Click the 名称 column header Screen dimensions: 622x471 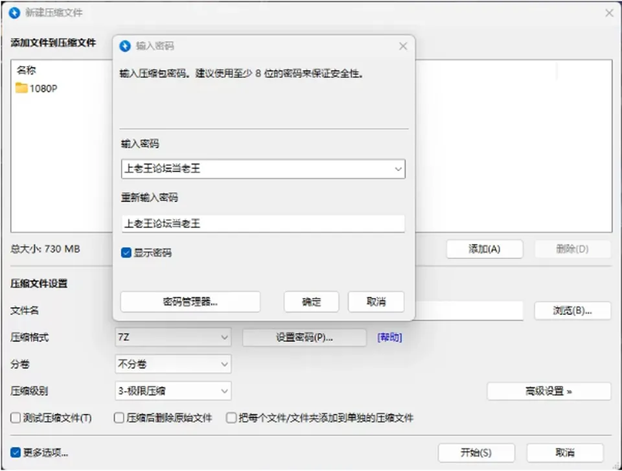pos(26,70)
